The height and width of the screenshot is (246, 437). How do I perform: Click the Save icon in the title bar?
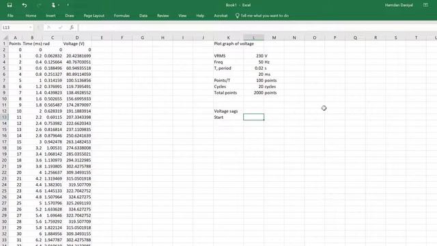(10, 5)
